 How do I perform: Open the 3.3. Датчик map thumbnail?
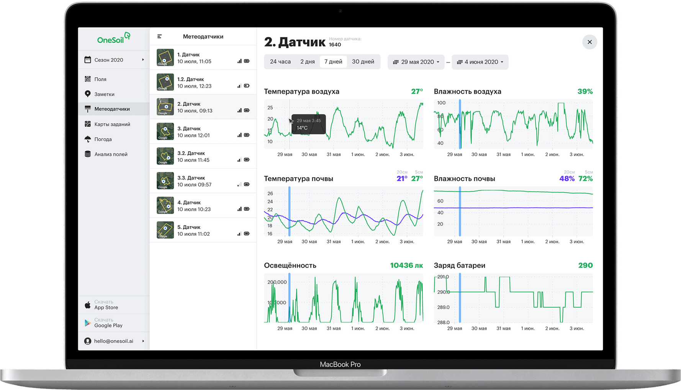pyautogui.click(x=165, y=181)
